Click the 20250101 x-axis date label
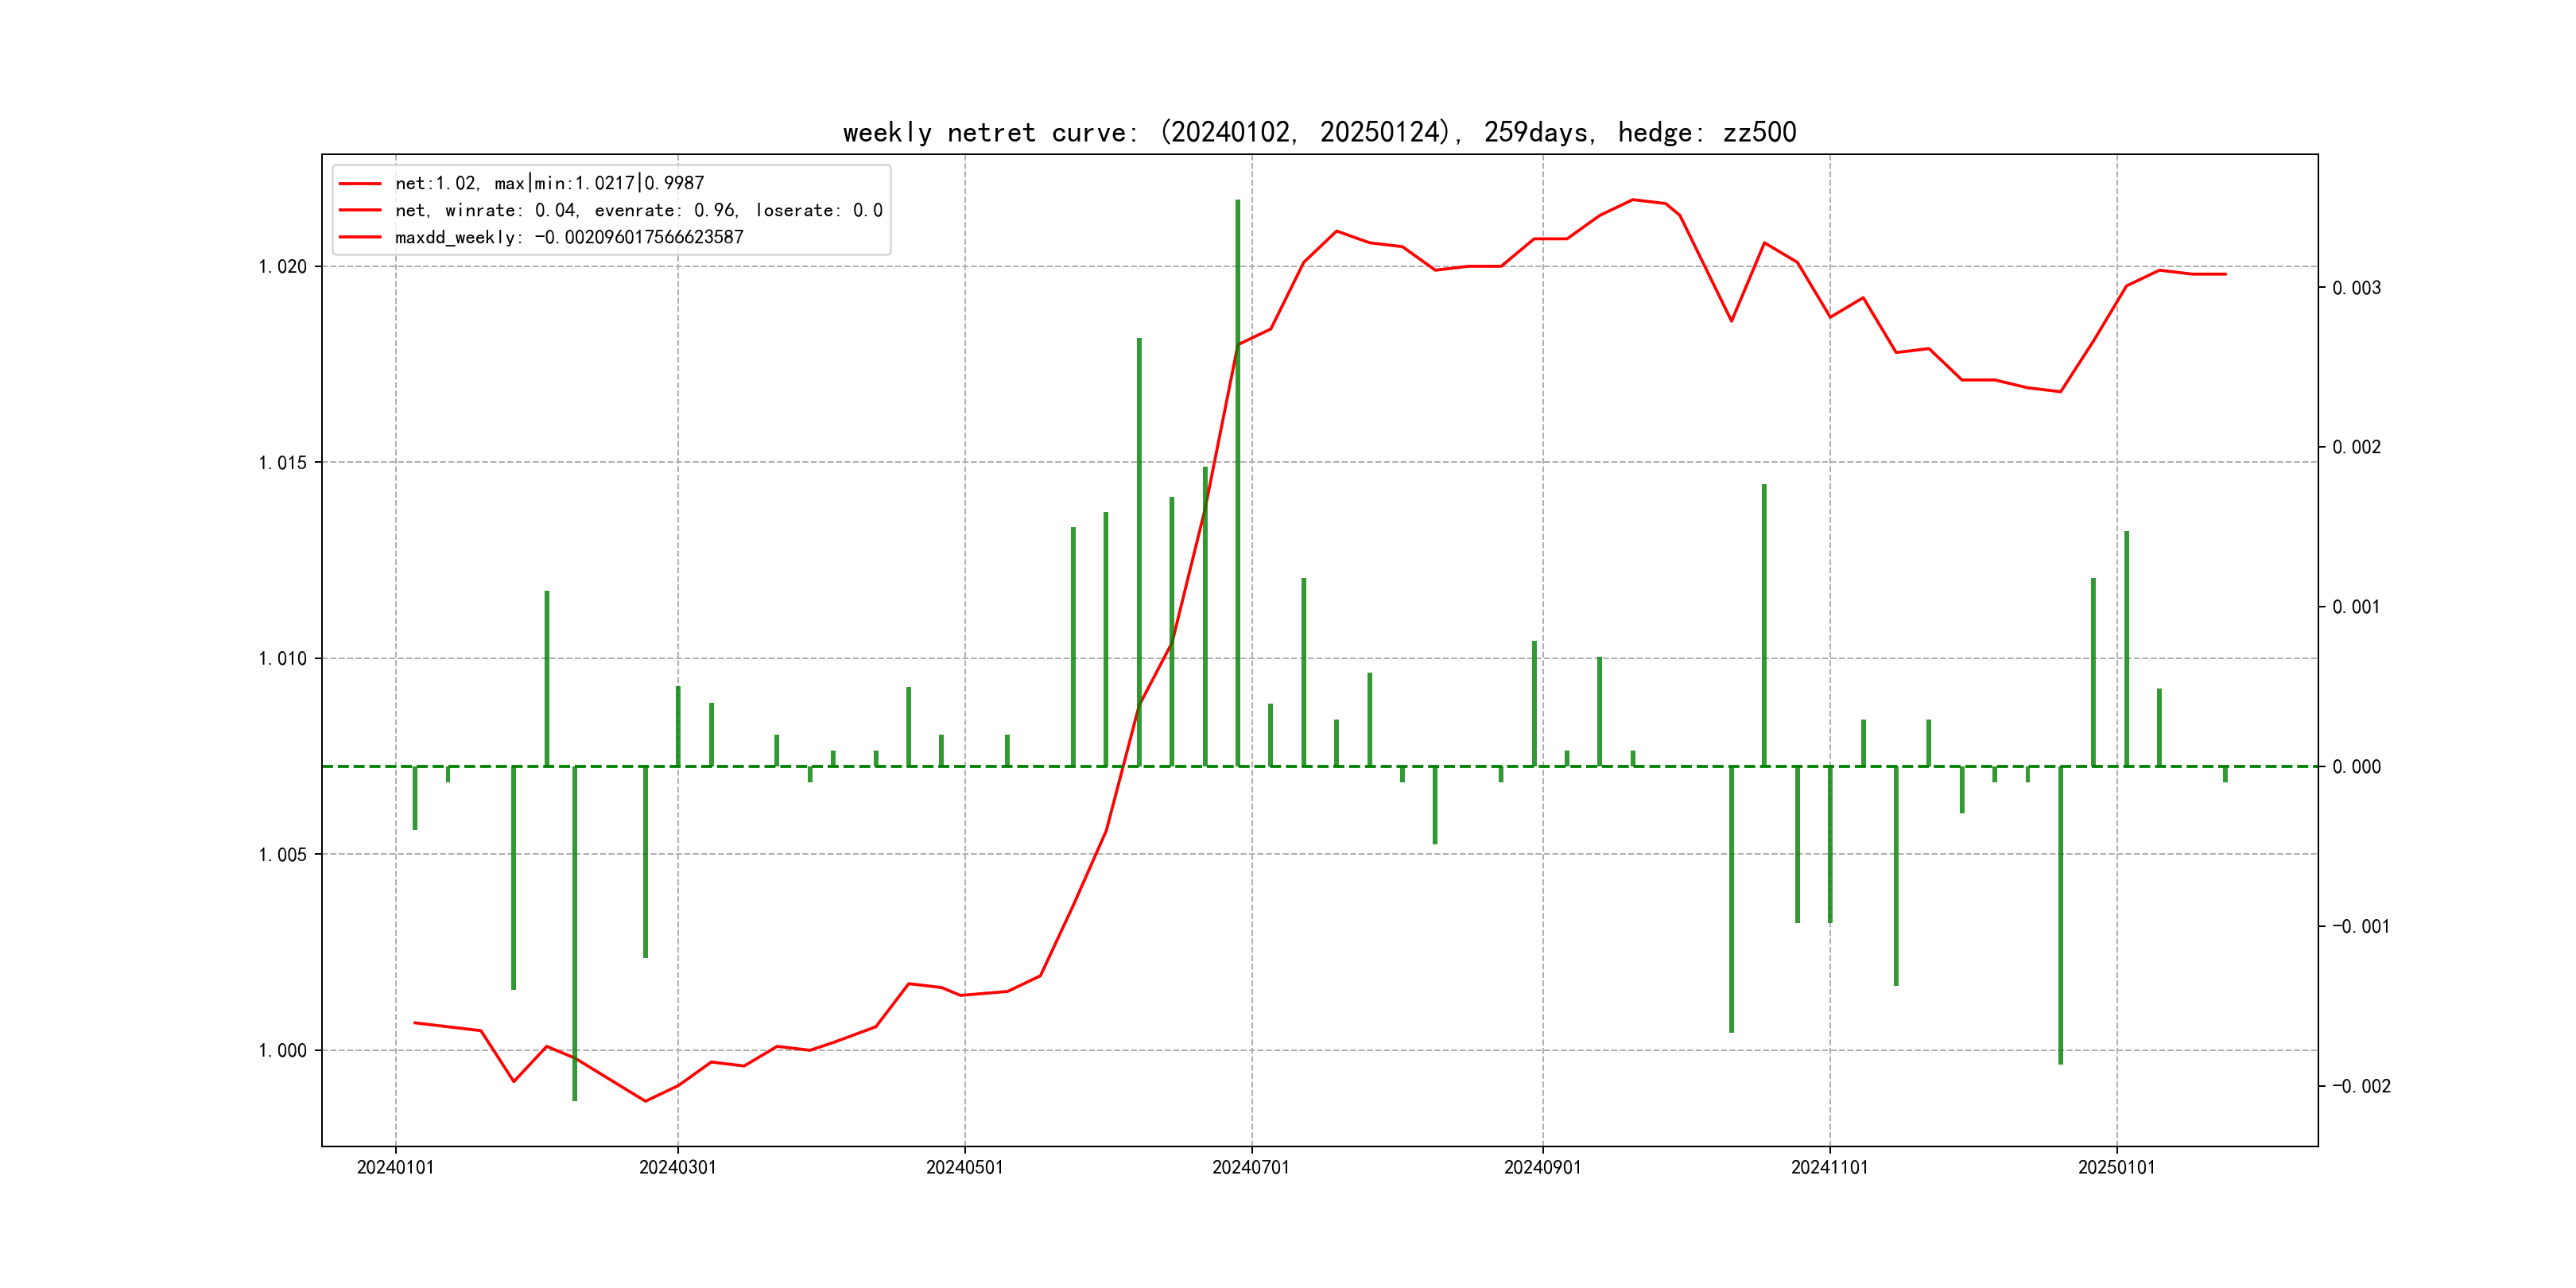 pyautogui.click(x=2116, y=1167)
